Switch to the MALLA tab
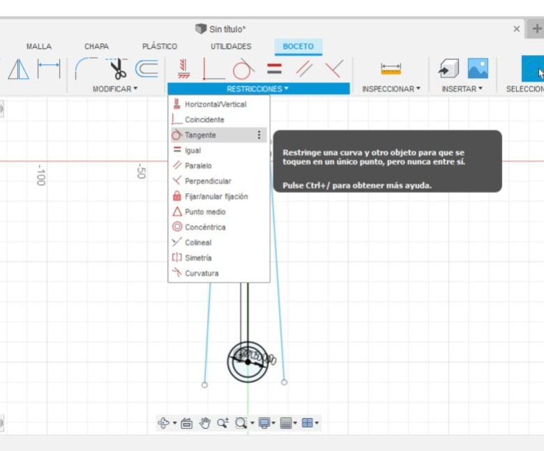544x451 pixels. 39,47
